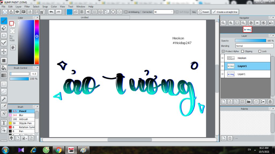Select the Airbrush brush
Image resolution: width=275 pixels, height=154 pixels.
(x=22, y=119)
